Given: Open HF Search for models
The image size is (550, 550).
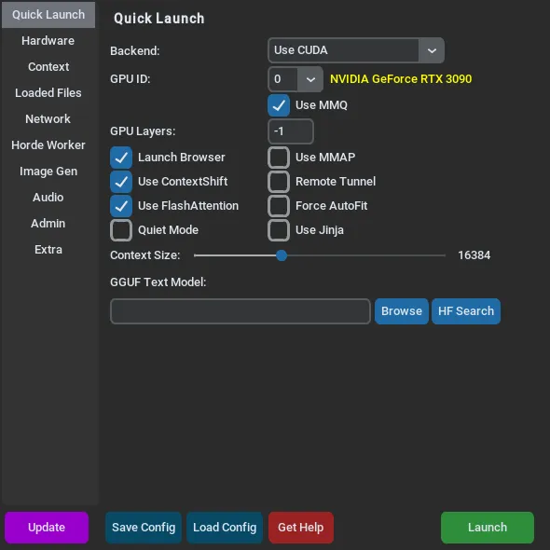Looking at the screenshot, I should 466,311.
